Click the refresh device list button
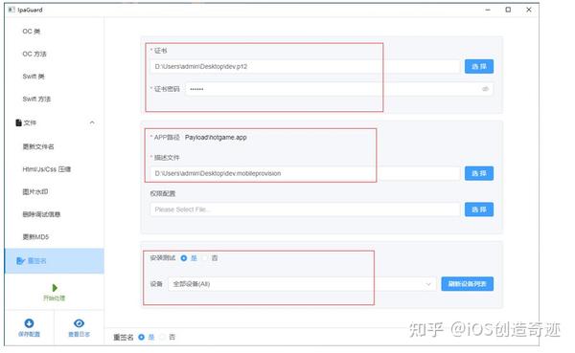Image resolution: width=575 pixels, height=353 pixels. (468, 284)
